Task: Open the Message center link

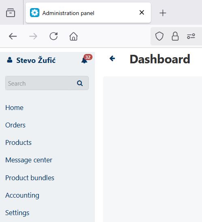Action: tap(29, 160)
